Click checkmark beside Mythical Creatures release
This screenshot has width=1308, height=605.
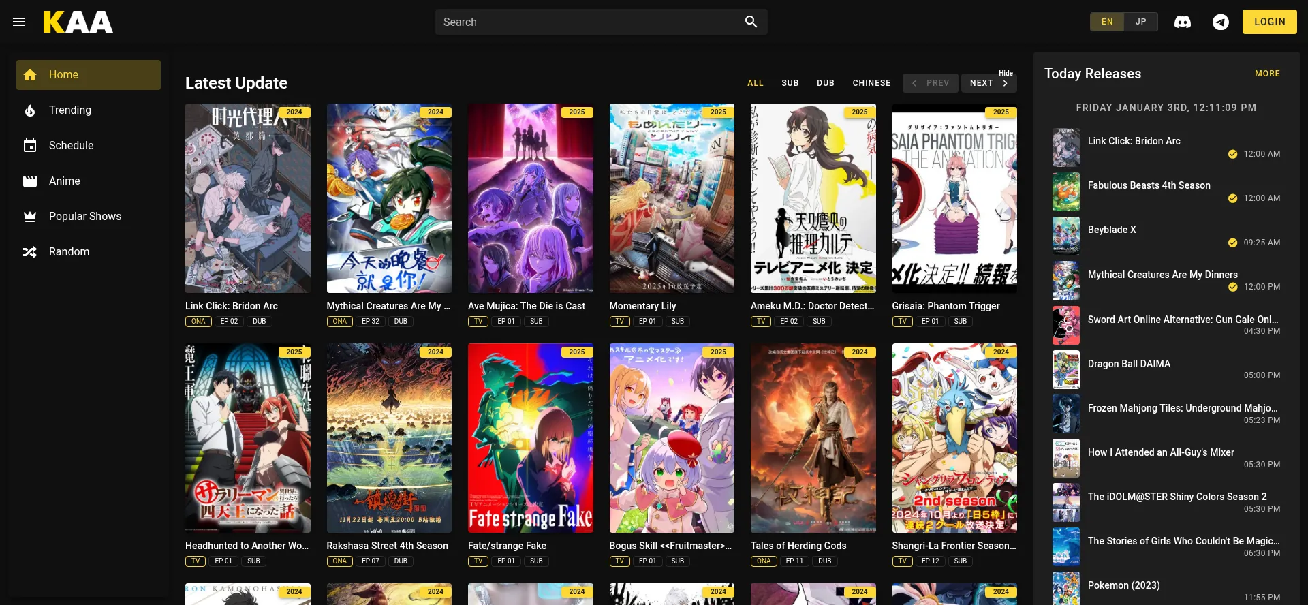(1232, 287)
